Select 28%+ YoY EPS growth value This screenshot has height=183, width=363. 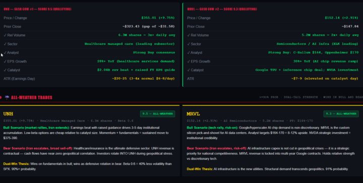tap(136, 62)
